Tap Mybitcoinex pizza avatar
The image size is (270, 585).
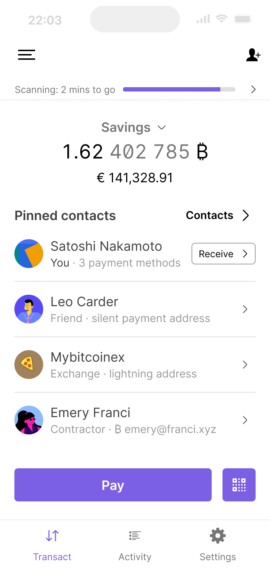click(29, 365)
